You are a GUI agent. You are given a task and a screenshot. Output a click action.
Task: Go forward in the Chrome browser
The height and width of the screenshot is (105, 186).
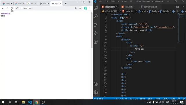tap(8, 8)
